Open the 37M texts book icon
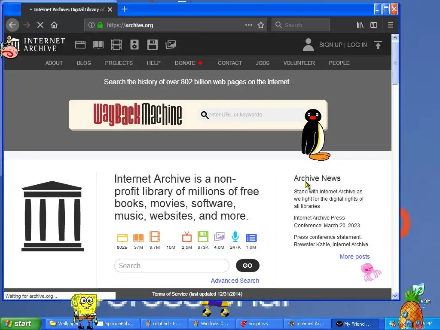The image size is (440, 330). click(x=138, y=238)
